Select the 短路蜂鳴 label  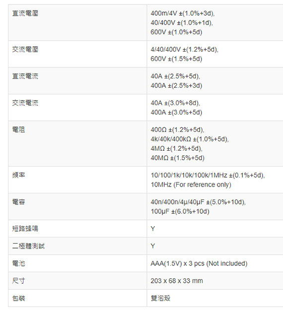coord(25,229)
